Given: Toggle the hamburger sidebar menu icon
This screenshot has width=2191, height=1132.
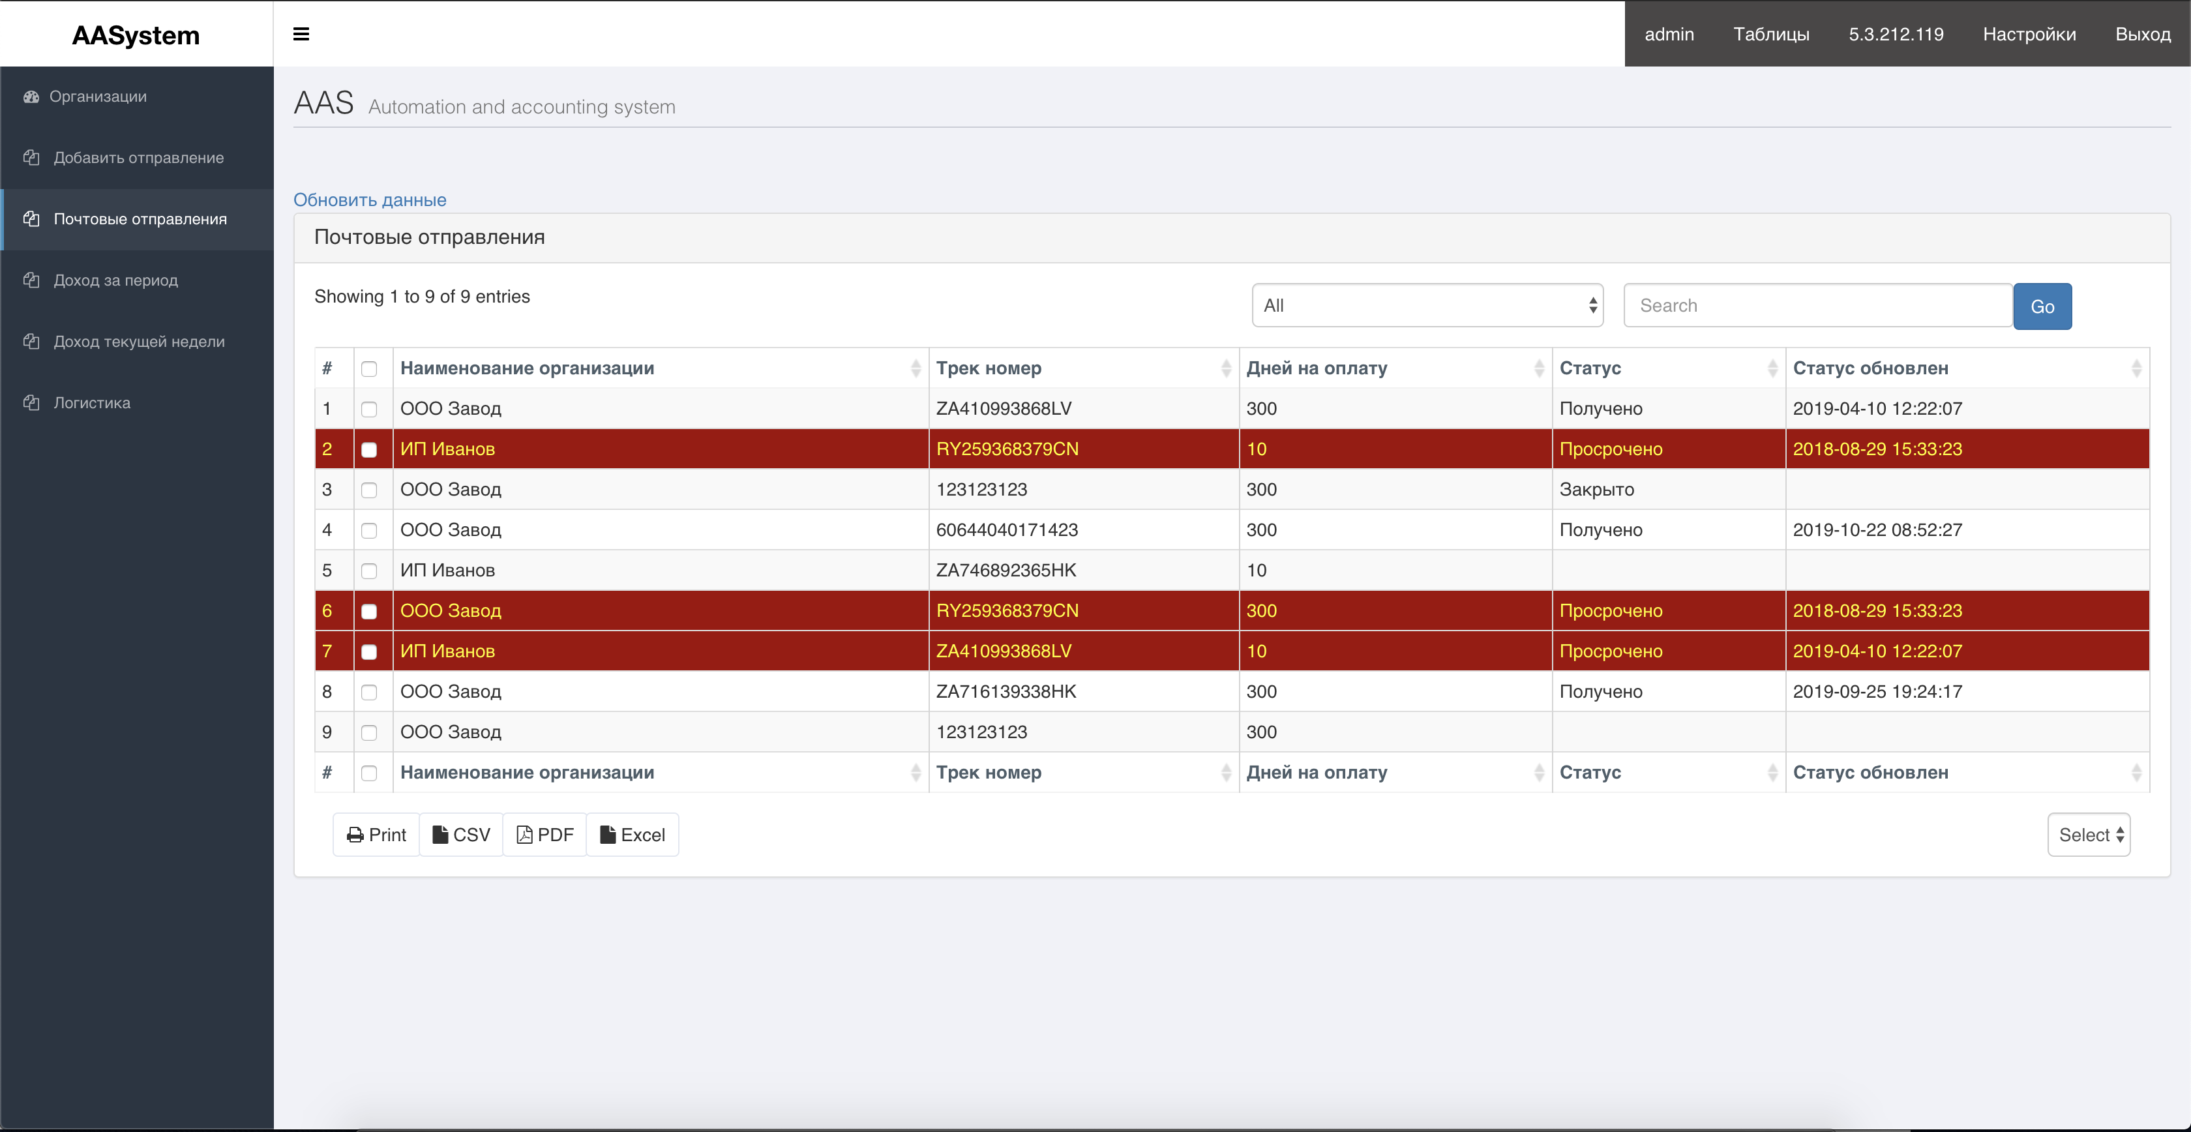Looking at the screenshot, I should coord(300,34).
